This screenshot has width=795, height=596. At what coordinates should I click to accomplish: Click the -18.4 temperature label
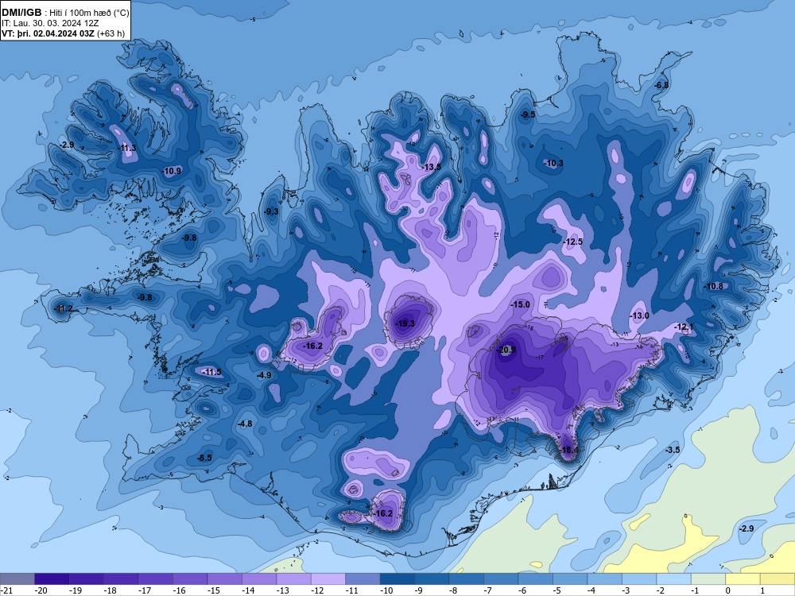569,450
